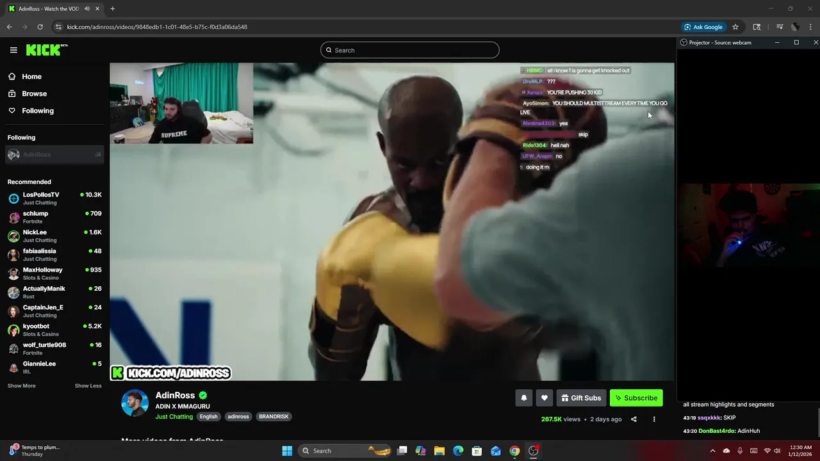The width and height of the screenshot is (820, 461).
Task: Click the VOD video player
Action: pos(391,222)
